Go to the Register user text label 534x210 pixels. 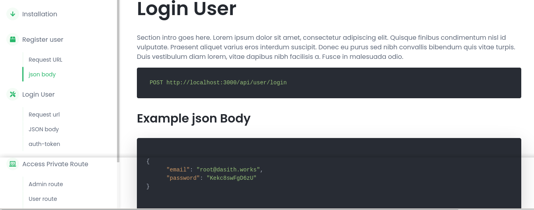pyautogui.click(x=43, y=40)
